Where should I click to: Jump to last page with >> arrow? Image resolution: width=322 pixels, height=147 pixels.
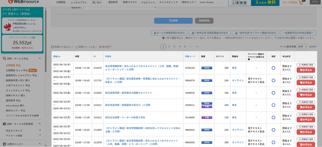pos(197,47)
